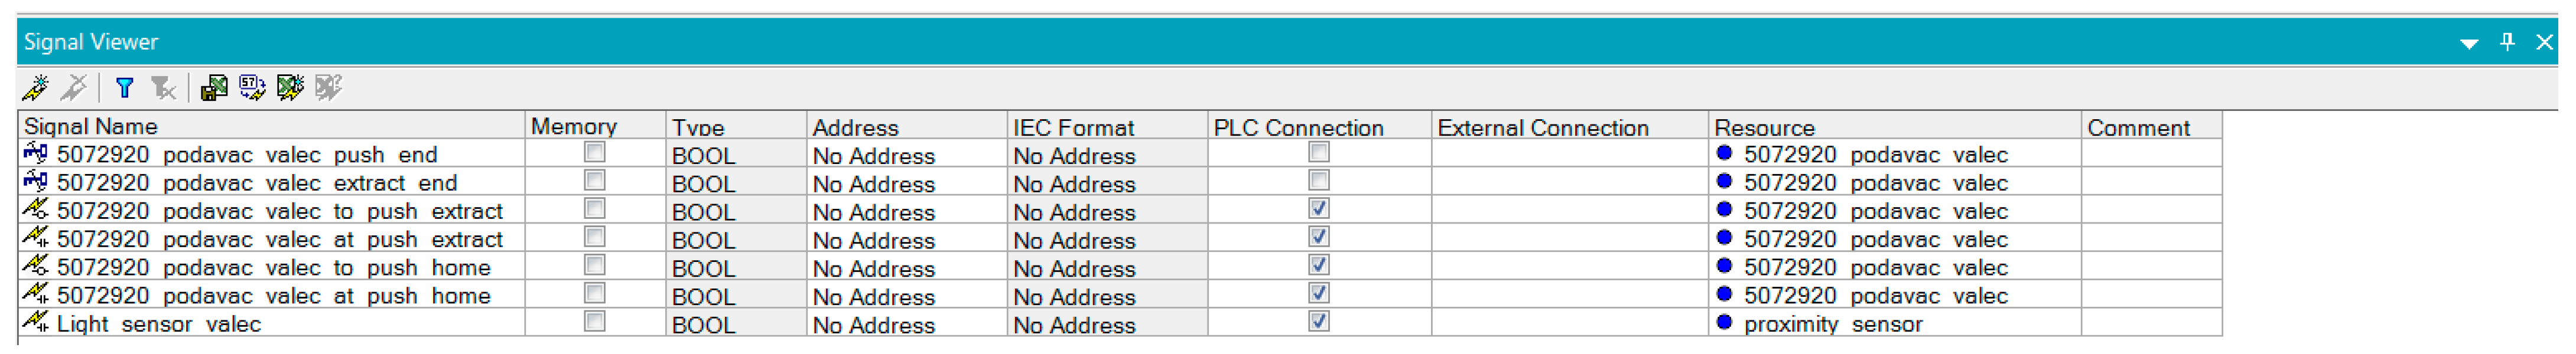Screen dimensions: 2576x354
Task: Click the Resource column header
Action: click(x=1764, y=127)
